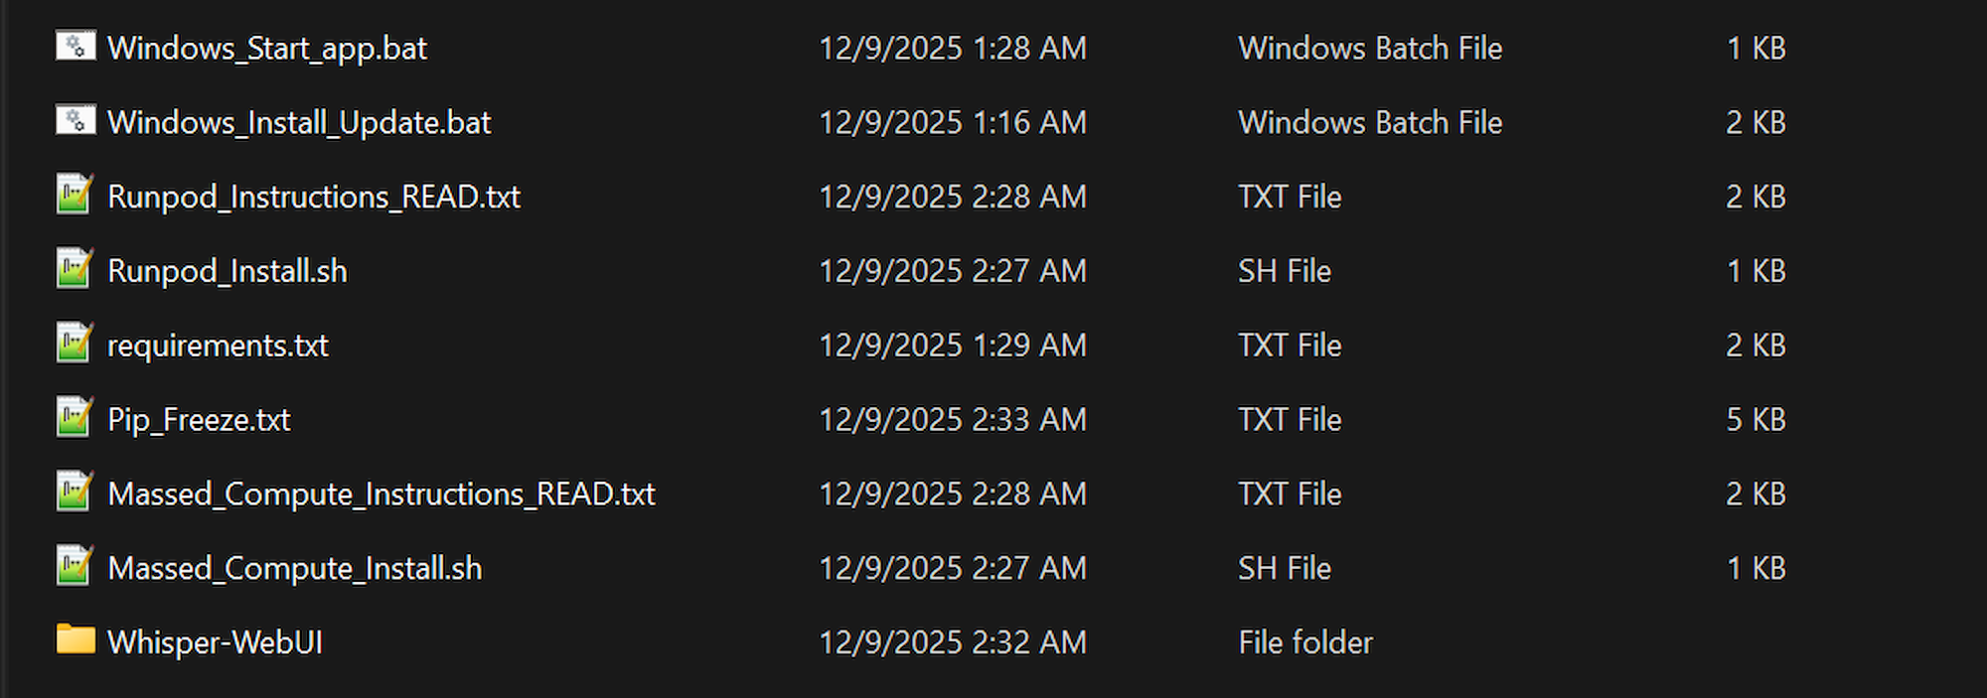Viewport: 1987px width, 698px height.
Task: Select the Runpod_Instructions_READ.txt file name
Action: [x=314, y=197]
